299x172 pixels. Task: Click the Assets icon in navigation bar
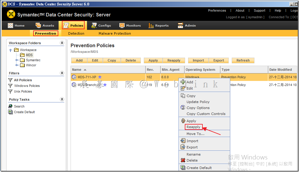click(38, 25)
